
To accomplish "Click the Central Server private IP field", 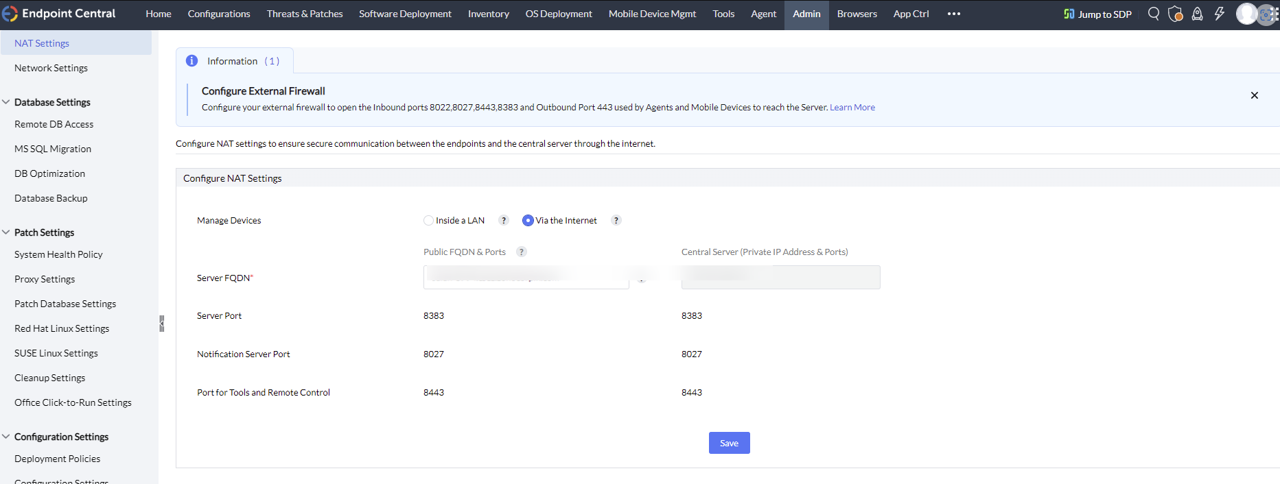I will 780,278.
